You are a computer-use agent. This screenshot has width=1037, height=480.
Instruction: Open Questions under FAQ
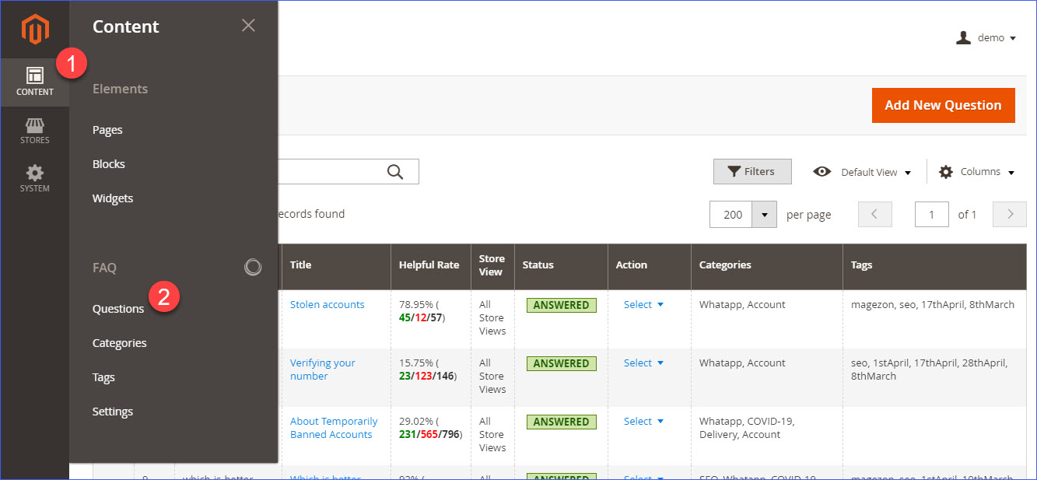118,308
